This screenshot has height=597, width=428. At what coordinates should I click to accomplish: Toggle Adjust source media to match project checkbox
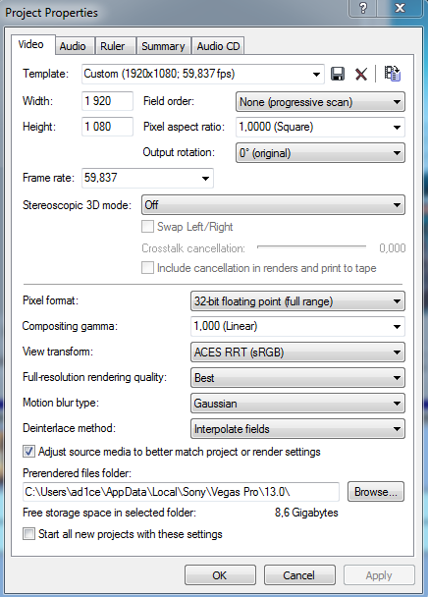coord(28,452)
